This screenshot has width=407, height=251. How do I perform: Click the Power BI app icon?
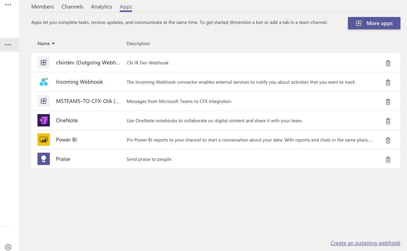(x=44, y=140)
